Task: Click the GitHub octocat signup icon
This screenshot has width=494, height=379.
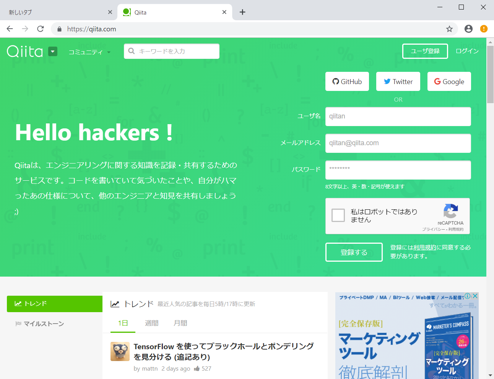Action: pos(336,81)
